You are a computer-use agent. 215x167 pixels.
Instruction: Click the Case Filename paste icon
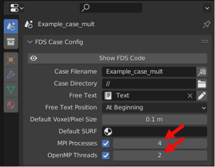tap(202, 72)
